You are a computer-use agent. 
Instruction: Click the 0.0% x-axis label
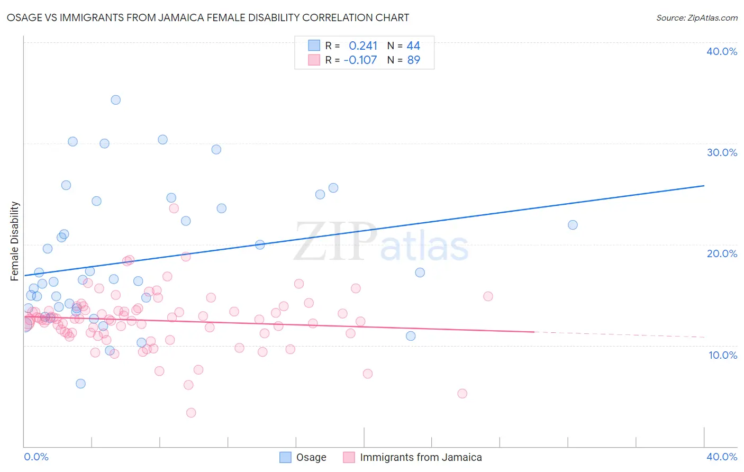click(x=36, y=457)
